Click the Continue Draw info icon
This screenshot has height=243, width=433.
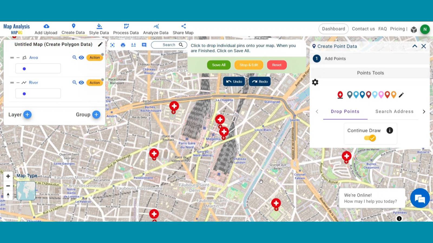[x=390, y=130]
